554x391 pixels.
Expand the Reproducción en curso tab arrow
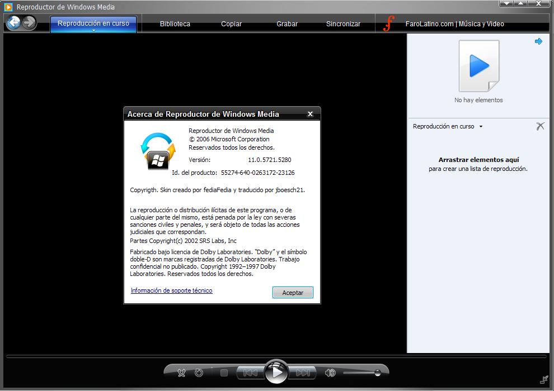coord(93,31)
